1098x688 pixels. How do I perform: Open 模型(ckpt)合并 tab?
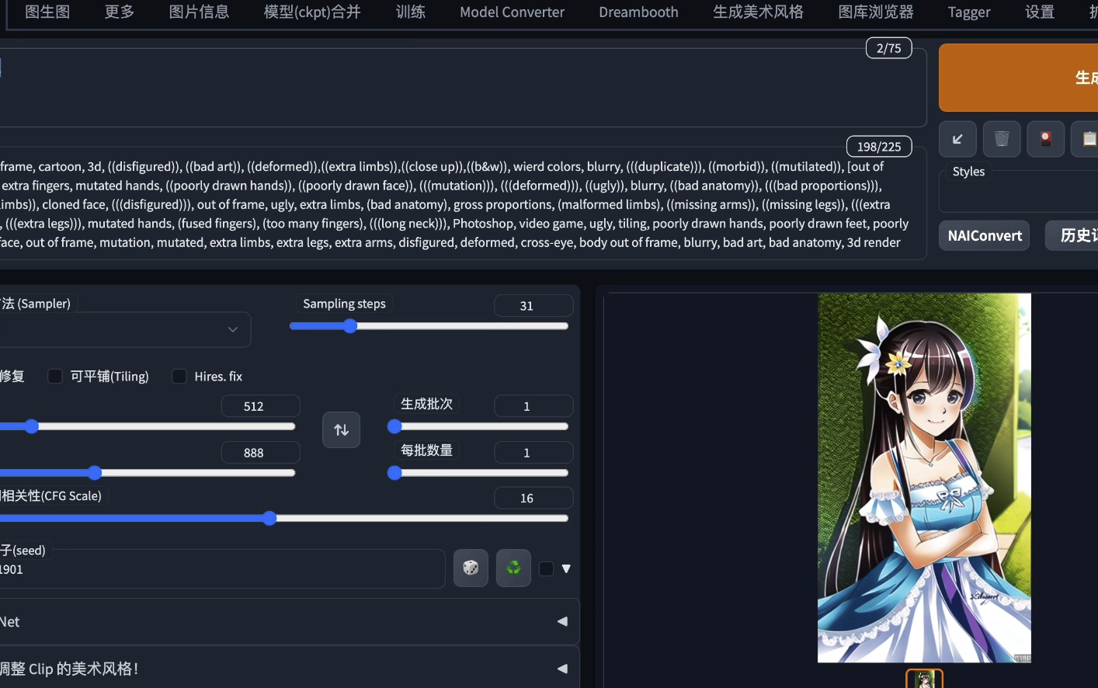(312, 12)
